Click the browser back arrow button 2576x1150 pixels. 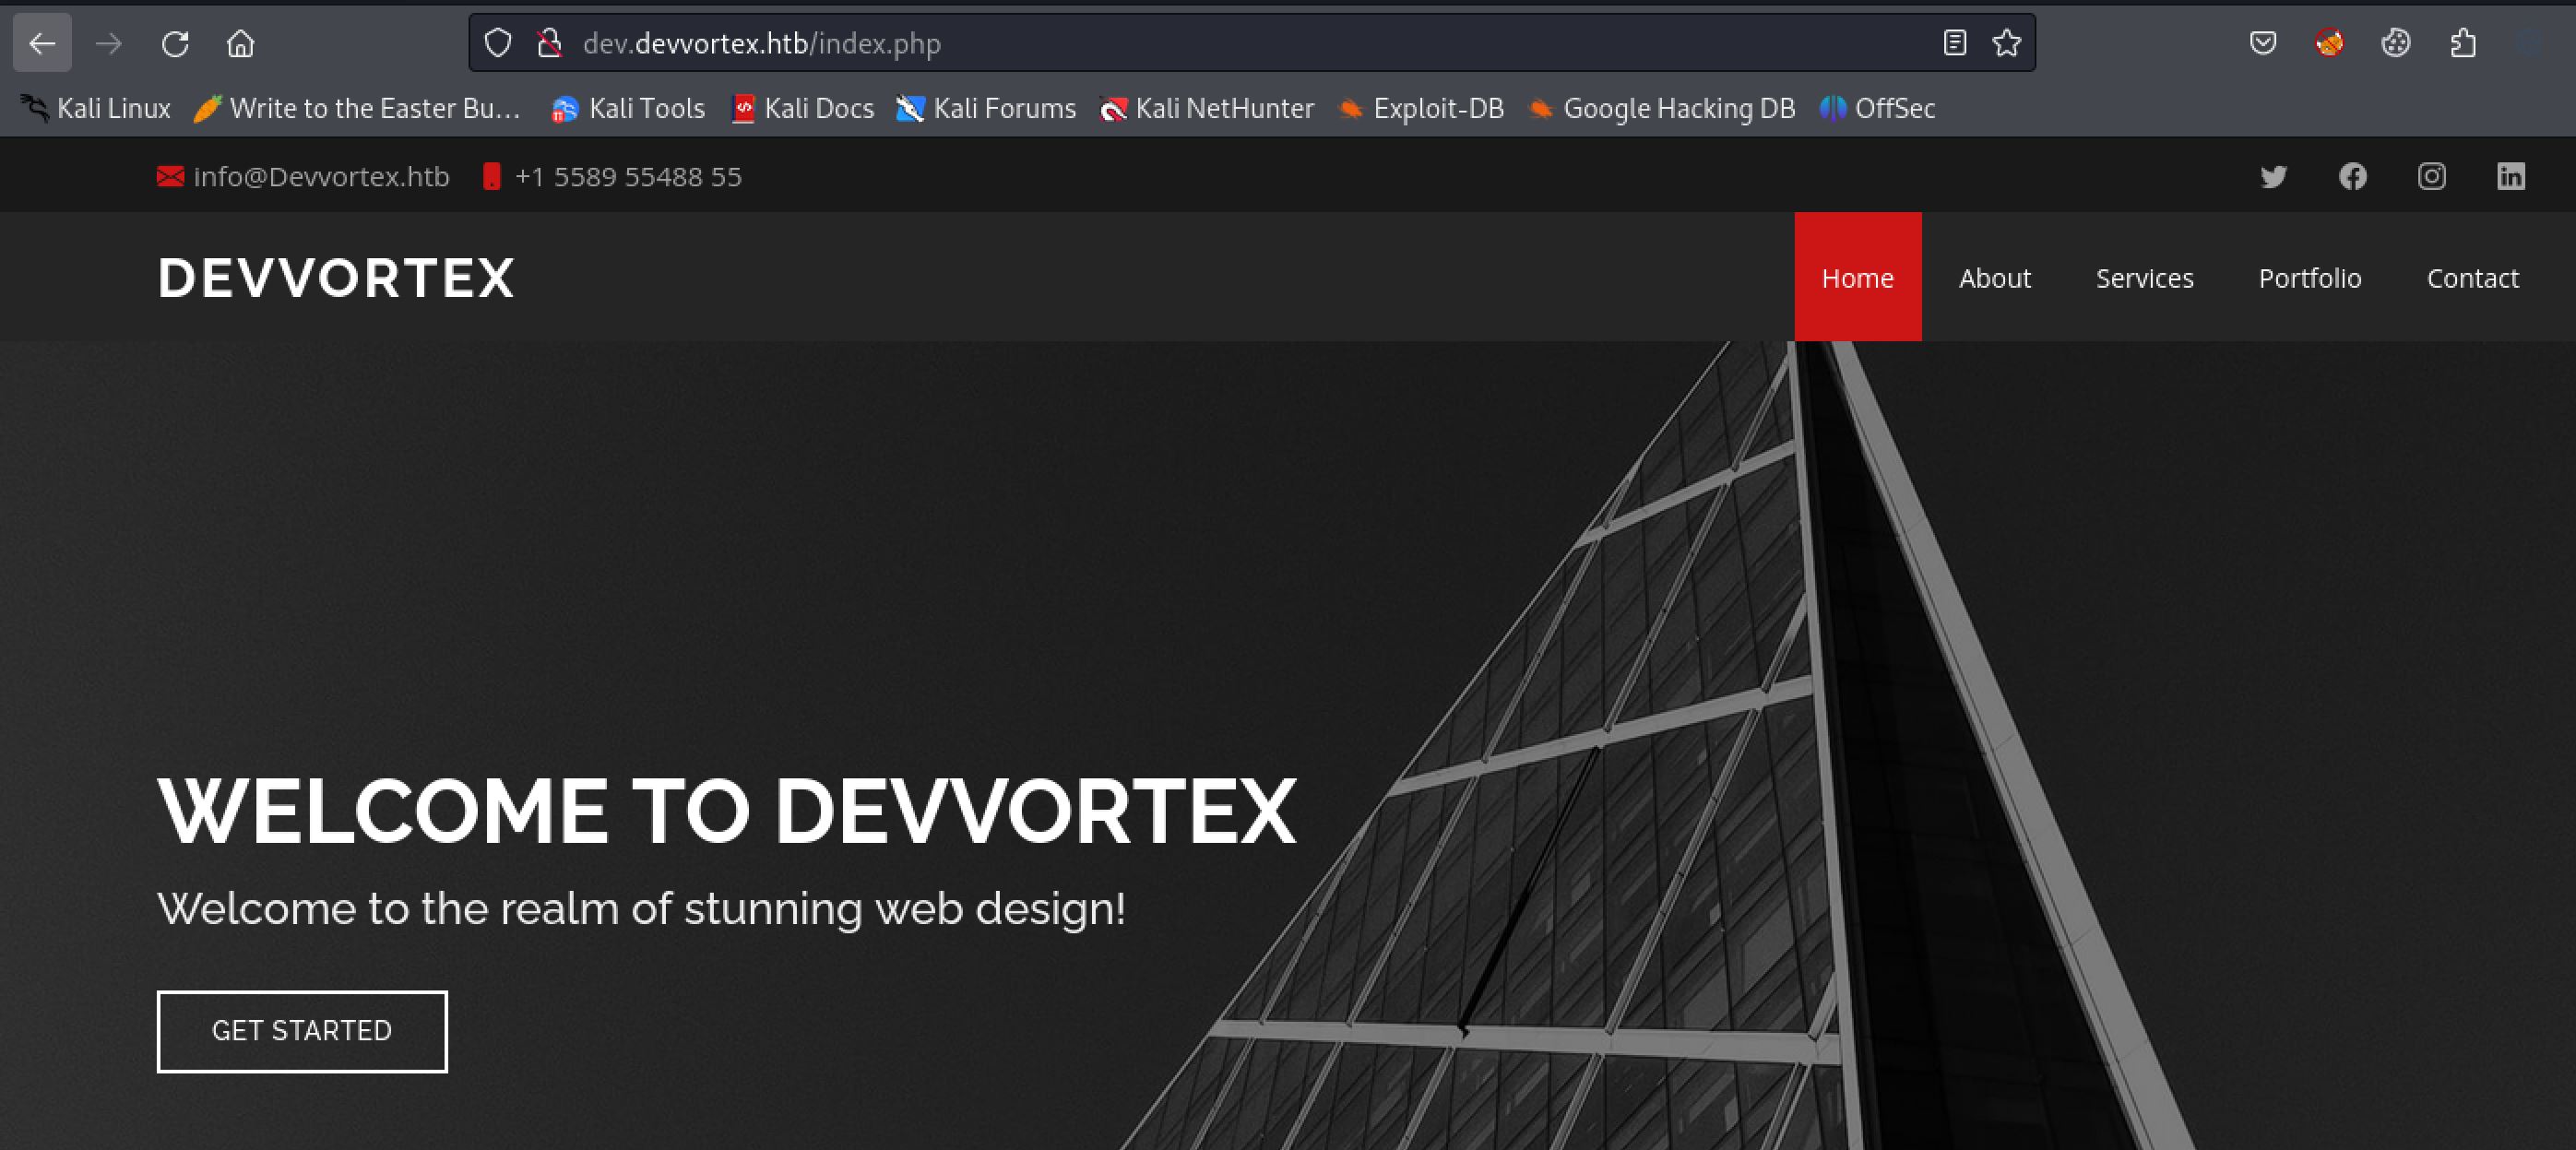click(42, 43)
